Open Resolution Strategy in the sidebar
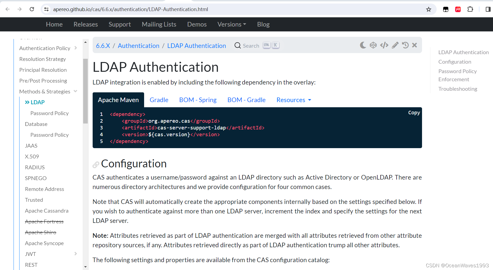This screenshot has height=270, width=493. click(43, 59)
